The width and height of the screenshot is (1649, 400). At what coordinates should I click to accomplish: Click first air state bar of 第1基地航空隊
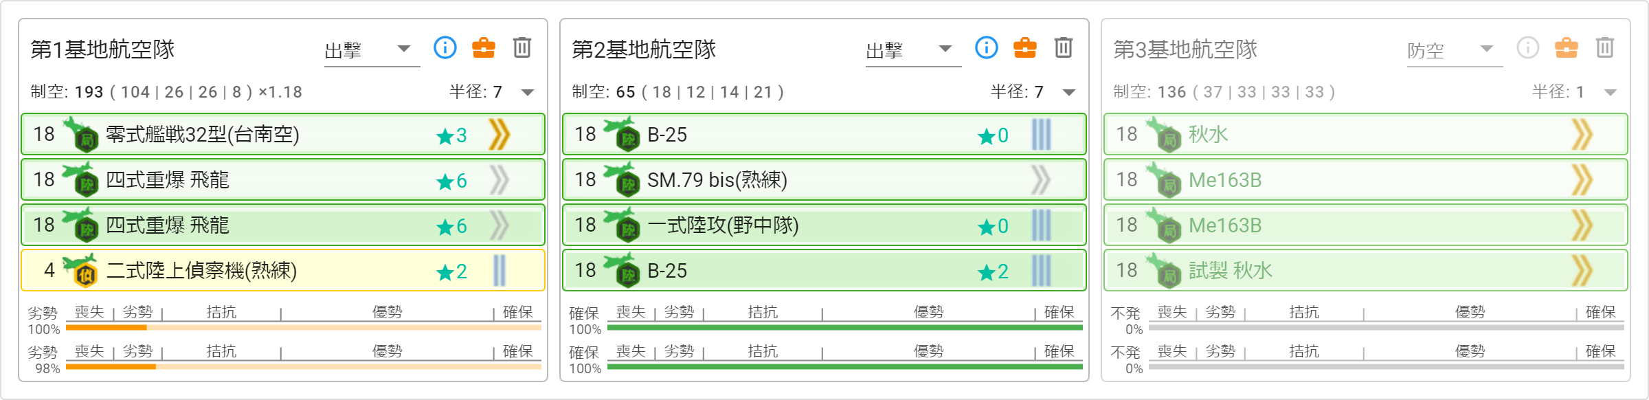click(x=304, y=328)
